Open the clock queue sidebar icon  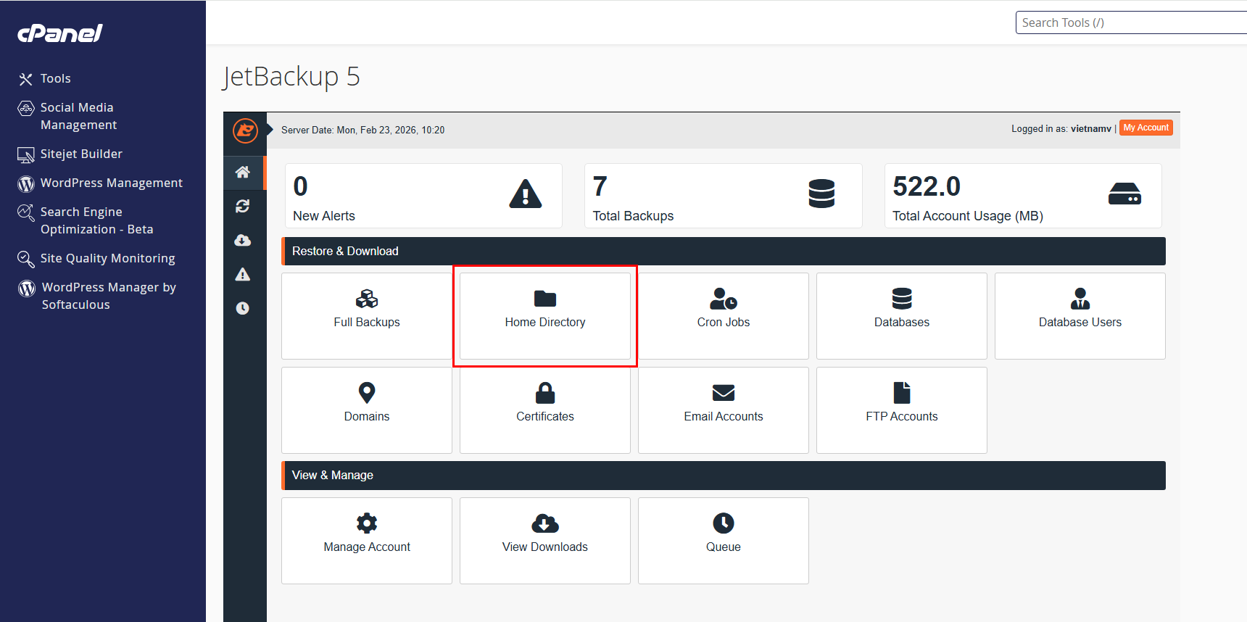coord(243,308)
